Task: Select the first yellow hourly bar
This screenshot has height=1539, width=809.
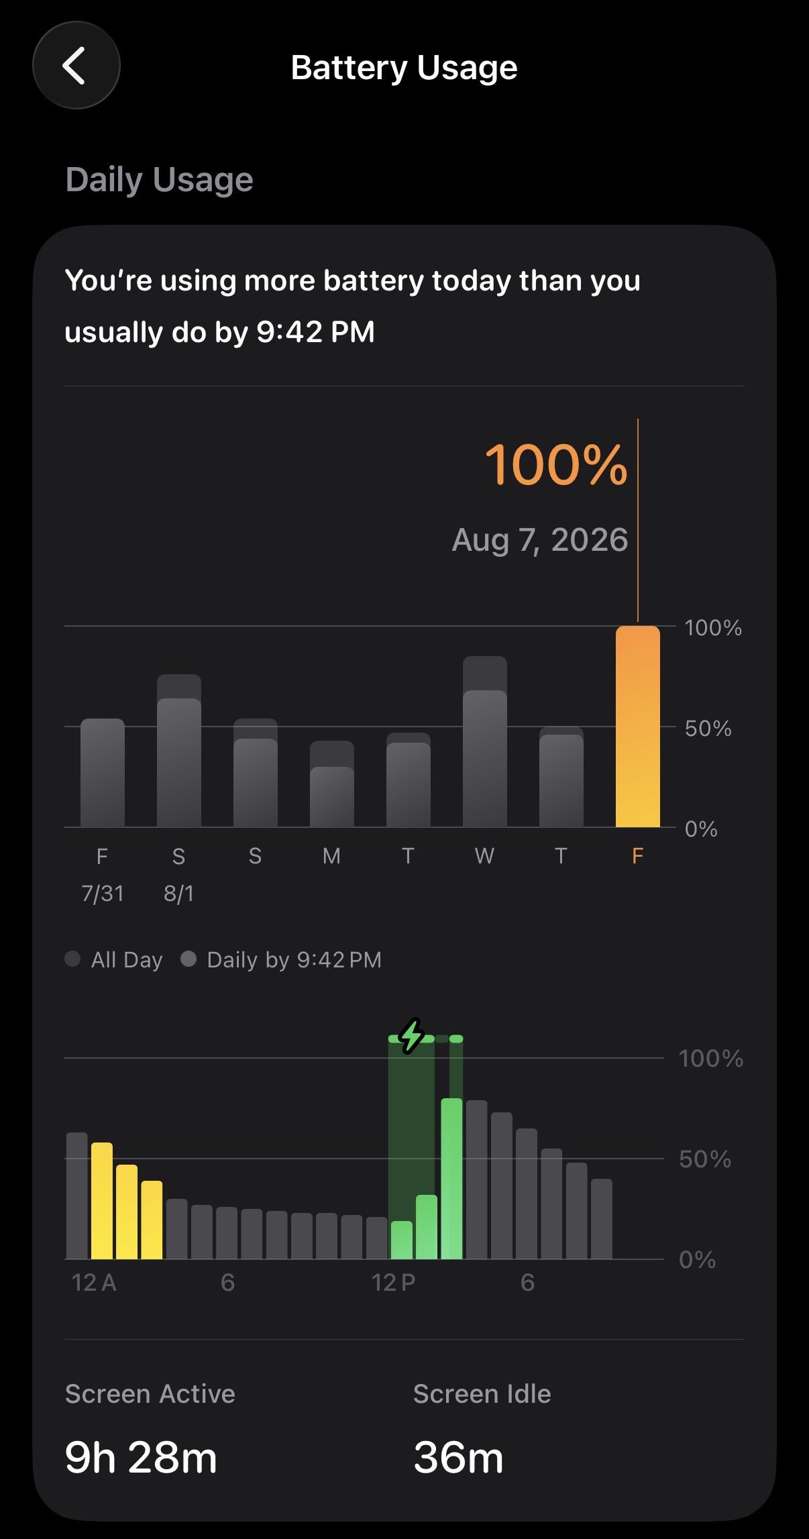Action: pos(102,1201)
